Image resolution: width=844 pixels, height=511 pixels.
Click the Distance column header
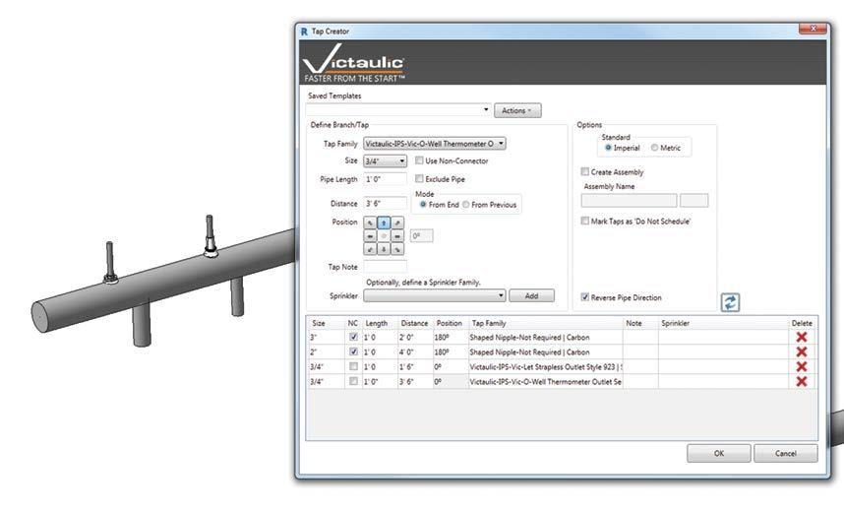[x=414, y=323]
